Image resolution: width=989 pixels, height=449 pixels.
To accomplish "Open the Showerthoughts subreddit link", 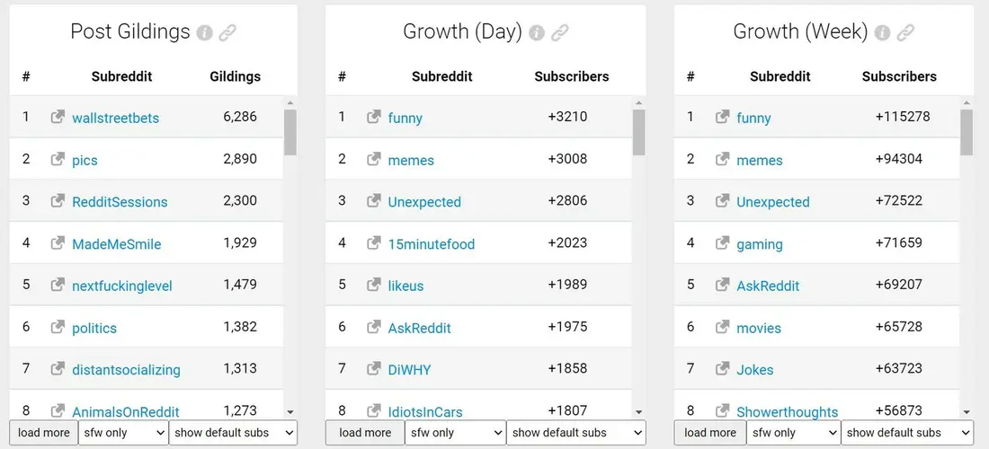I will pyautogui.click(x=788, y=412).
